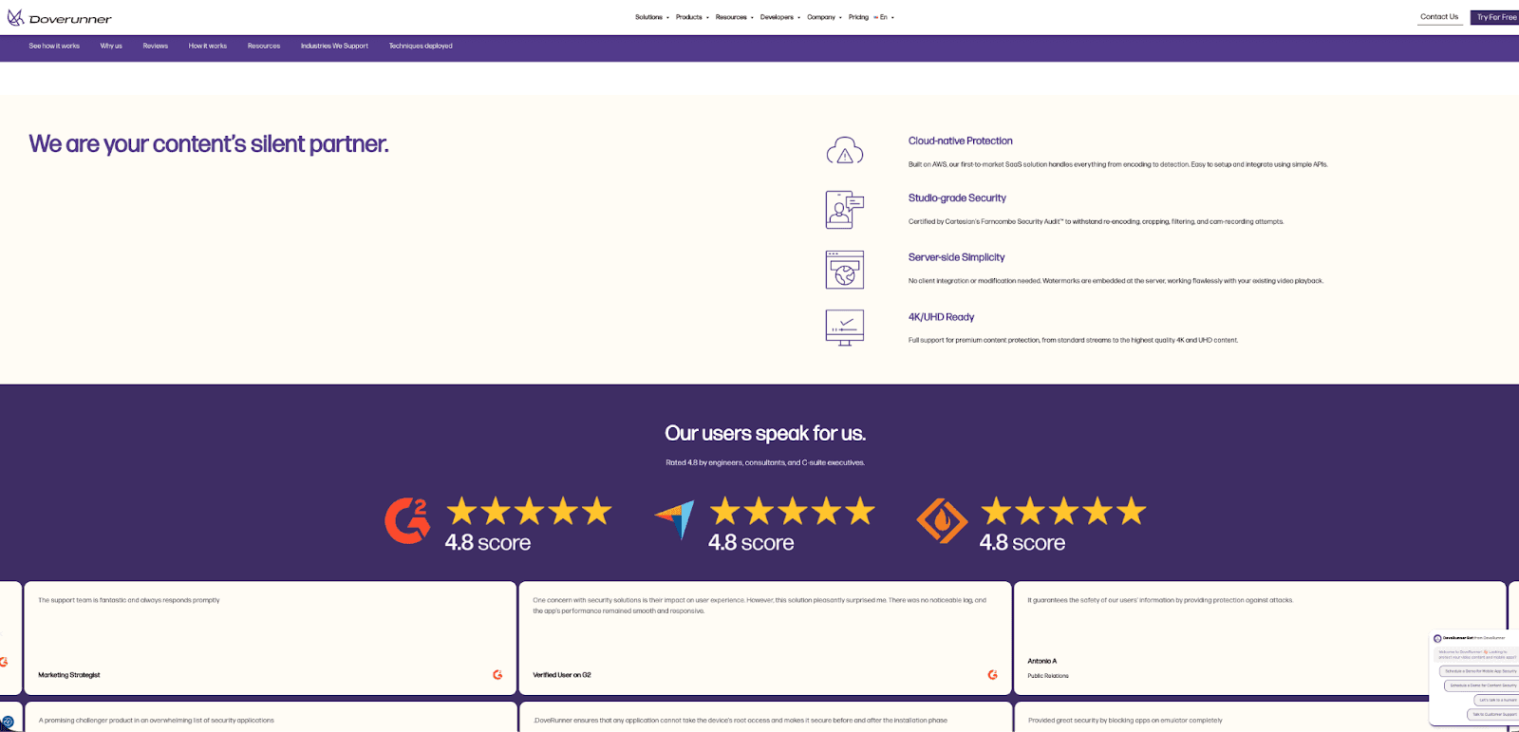Image resolution: width=1519 pixels, height=732 pixels.
Task: Open the Pricing page
Action: coord(858,17)
